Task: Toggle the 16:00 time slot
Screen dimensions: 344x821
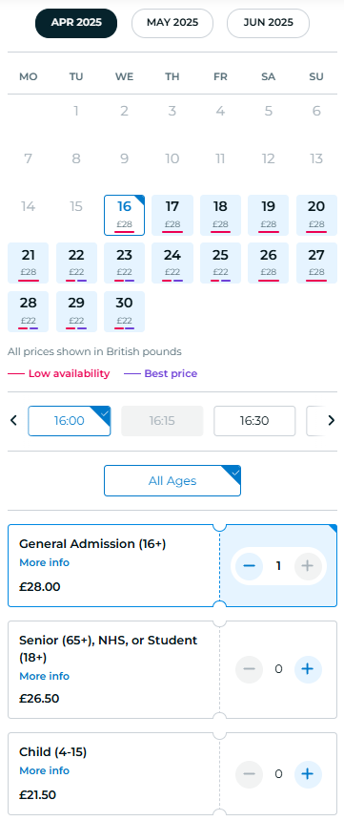Action: 69,421
